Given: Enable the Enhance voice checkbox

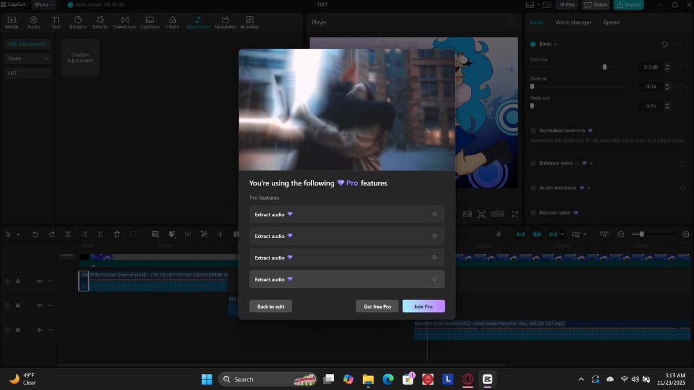Looking at the screenshot, I should (x=533, y=163).
